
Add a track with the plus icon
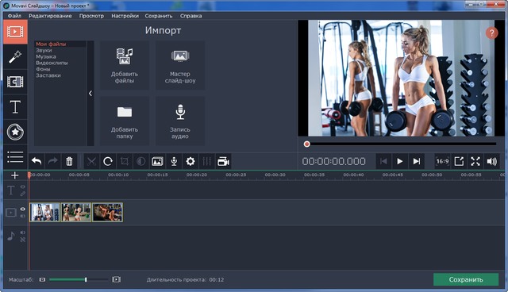pyautogui.click(x=15, y=175)
